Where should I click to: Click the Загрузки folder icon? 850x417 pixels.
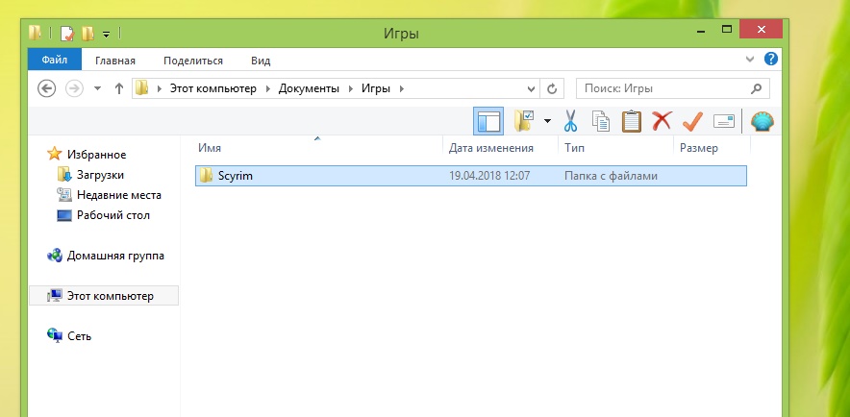tap(64, 174)
